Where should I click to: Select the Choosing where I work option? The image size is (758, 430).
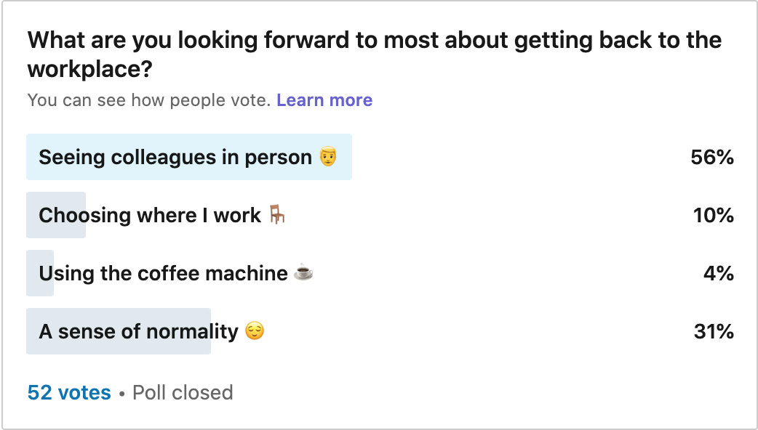pos(380,215)
